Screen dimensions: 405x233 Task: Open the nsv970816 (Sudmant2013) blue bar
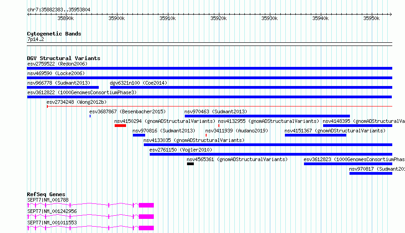tap(139, 135)
